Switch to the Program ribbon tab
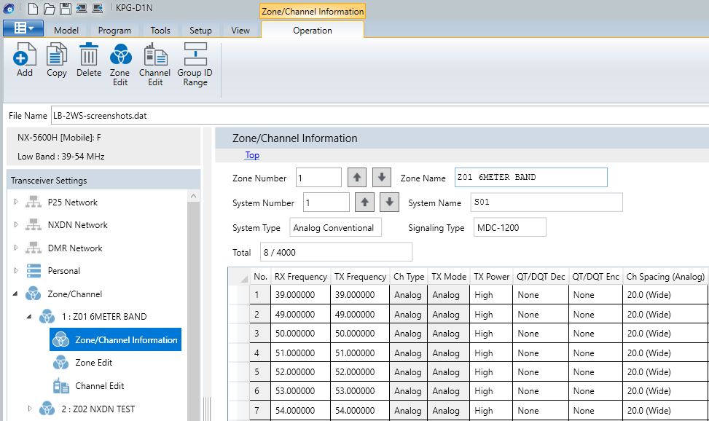Image resolution: width=709 pixels, height=421 pixels. pyautogui.click(x=114, y=31)
